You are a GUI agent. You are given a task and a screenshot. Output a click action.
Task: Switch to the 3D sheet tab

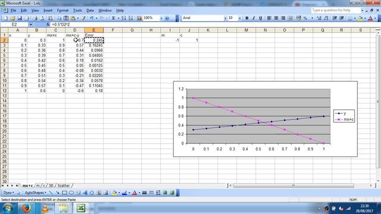[51, 185]
